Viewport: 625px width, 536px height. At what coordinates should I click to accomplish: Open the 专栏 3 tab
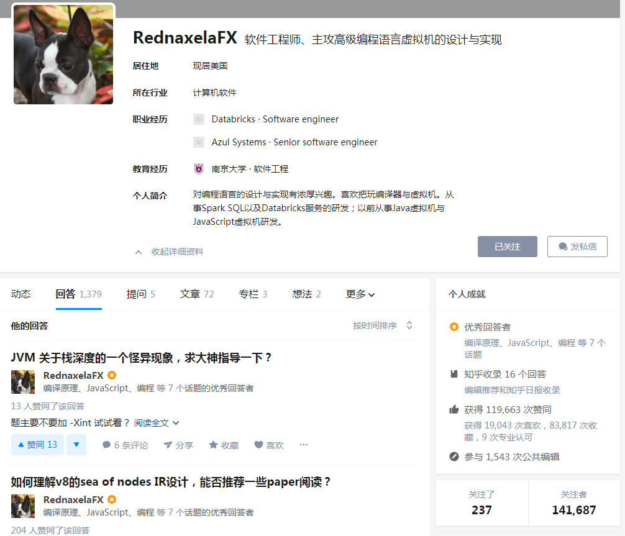click(x=253, y=294)
